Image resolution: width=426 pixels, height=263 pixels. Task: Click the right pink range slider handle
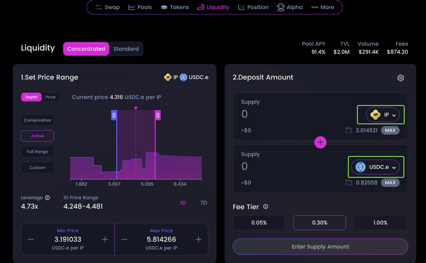[x=158, y=115]
